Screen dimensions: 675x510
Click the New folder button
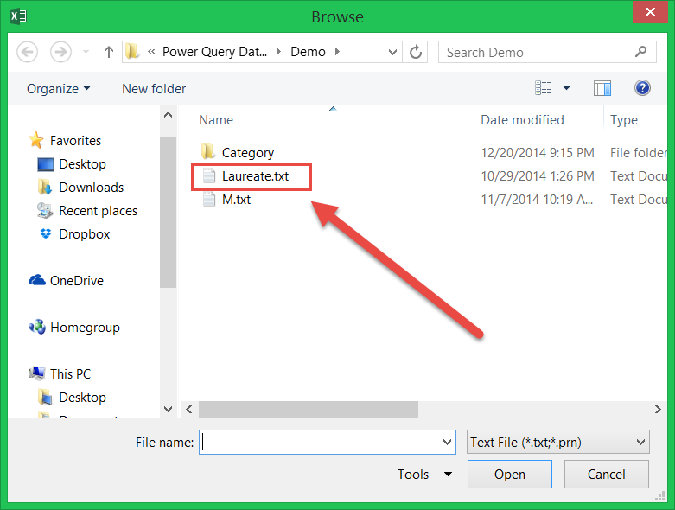pyautogui.click(x=154, y=89)
